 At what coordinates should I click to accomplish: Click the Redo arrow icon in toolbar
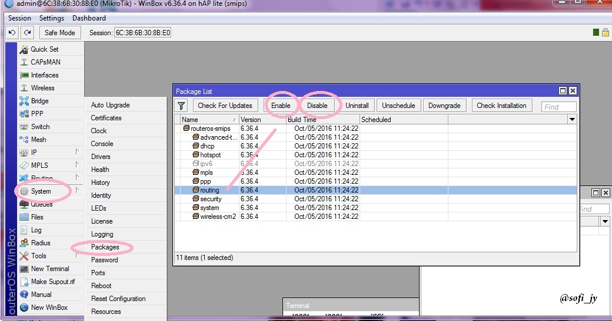coord(27,33)
